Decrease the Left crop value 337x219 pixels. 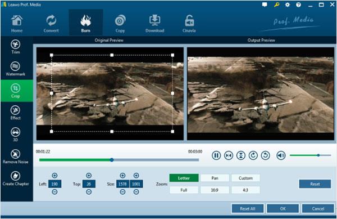coord(54,191)
